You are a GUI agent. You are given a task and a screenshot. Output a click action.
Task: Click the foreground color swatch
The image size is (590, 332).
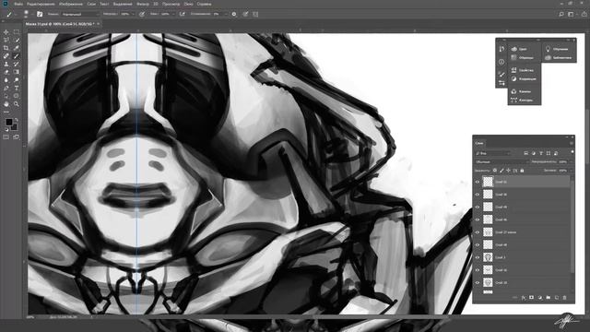click(x=8, y=122)
